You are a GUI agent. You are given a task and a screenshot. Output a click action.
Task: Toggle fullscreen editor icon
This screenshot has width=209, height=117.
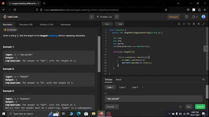(x=203, y=24)
